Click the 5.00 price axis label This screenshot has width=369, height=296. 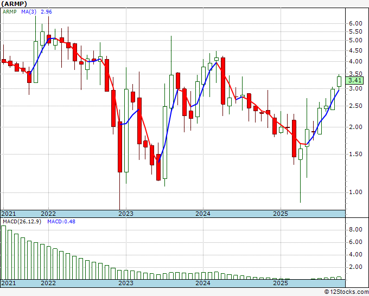pyautogui.click(x=355, y=40)
